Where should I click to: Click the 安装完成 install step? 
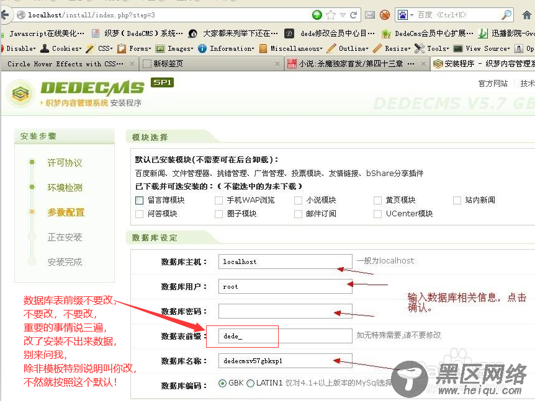(65, 262)
